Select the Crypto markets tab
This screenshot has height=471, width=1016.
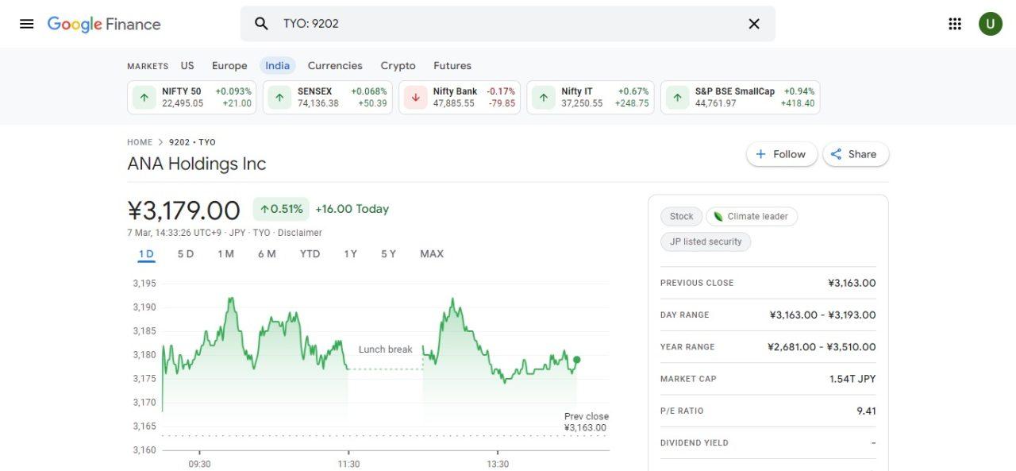click(398, 65)
